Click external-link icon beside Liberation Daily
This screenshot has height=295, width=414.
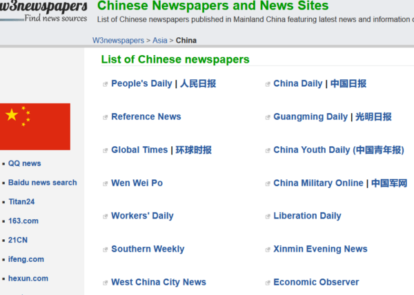click(268, 216)
